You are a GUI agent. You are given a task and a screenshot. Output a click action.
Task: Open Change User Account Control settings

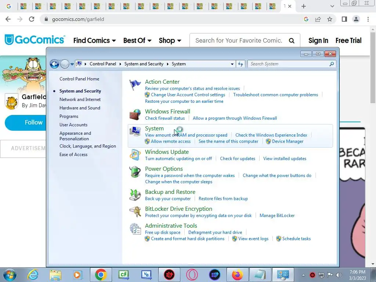(188, 95)
